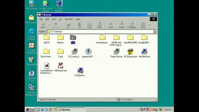Image resolution: width=199 pixels, height=112 pixels.
Task: Open Properties from the toolbar
Action: 132,25
